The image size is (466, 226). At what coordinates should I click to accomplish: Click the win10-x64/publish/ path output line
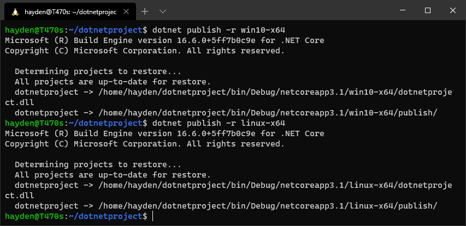(226, 113)
